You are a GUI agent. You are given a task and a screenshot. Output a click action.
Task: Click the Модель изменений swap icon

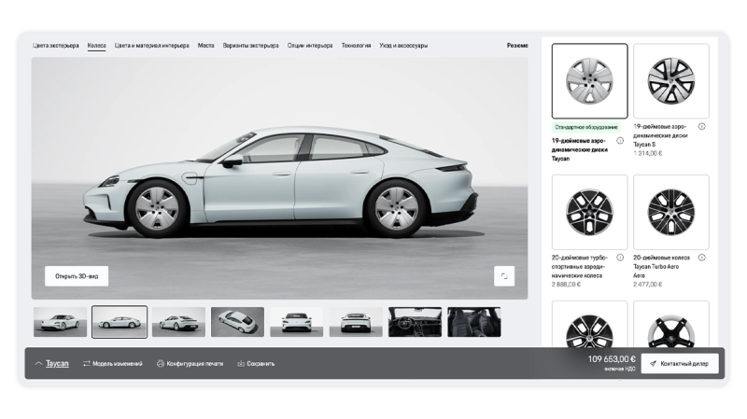[x=86, y=363]
